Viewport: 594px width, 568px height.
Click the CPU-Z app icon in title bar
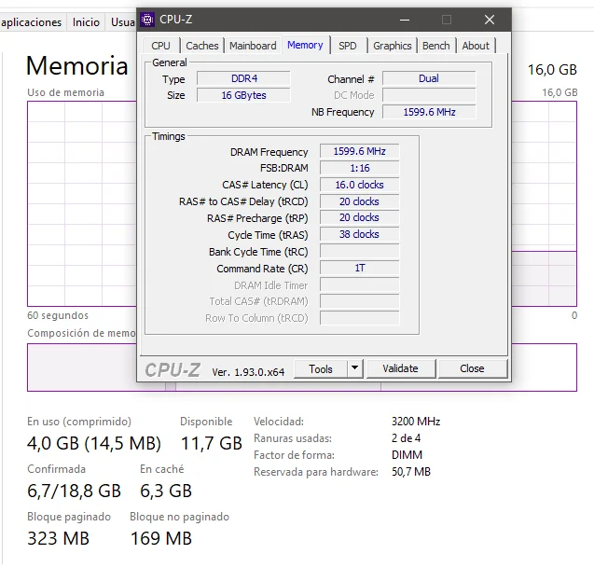(x=147, y=20)
